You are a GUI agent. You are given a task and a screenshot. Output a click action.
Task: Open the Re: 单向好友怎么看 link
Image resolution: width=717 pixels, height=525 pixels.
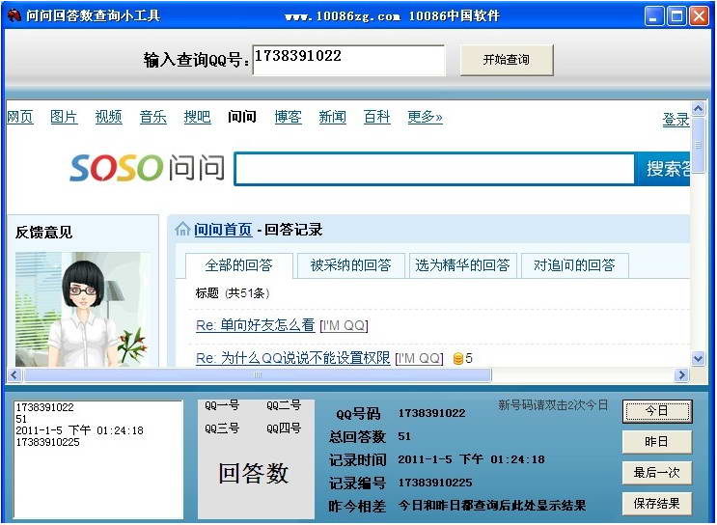click(255, 325)
